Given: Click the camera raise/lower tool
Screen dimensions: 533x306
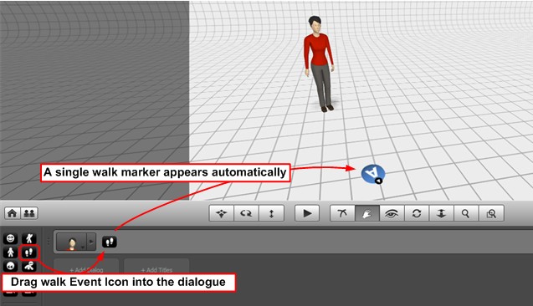Looking at the screenshot, I should coord(441,213).
